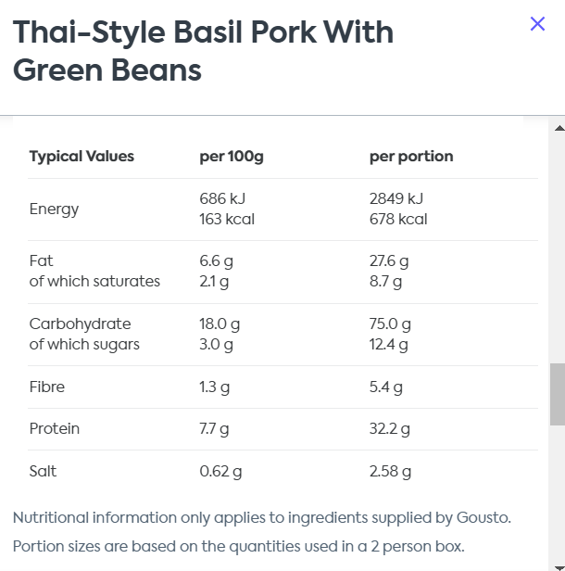Screen dimensions: 565x571
Task: Click the per 100g column header
Action: pyautogui.click(x=232, y=157)
